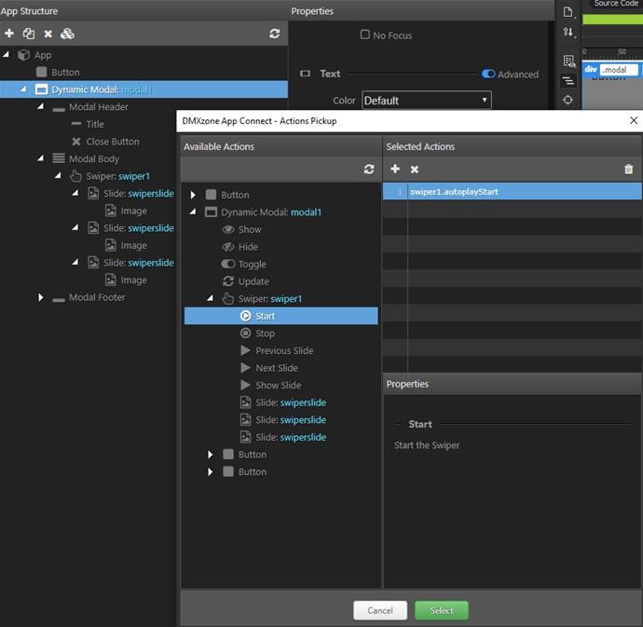Expand the Modal Footer node

click(41, 297)
